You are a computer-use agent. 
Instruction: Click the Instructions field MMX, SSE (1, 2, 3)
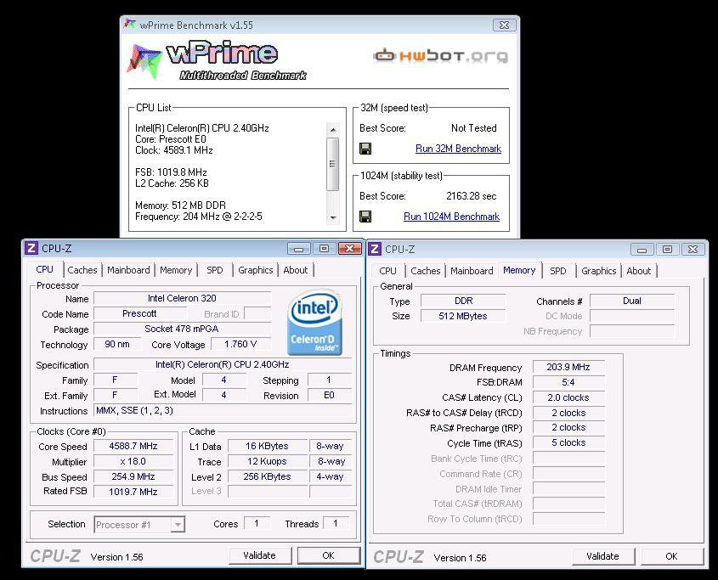(x=223, y=411)
